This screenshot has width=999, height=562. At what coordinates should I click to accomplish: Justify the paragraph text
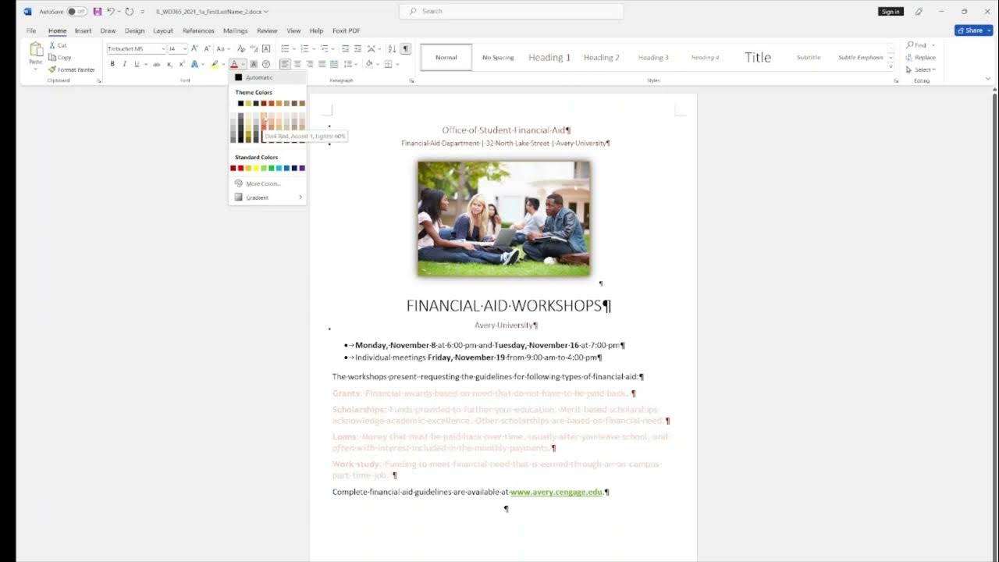pyautogui.click(x=322, y=64)
